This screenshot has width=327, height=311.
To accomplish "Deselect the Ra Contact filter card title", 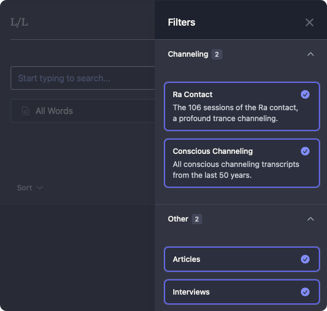I will point(192,94).
